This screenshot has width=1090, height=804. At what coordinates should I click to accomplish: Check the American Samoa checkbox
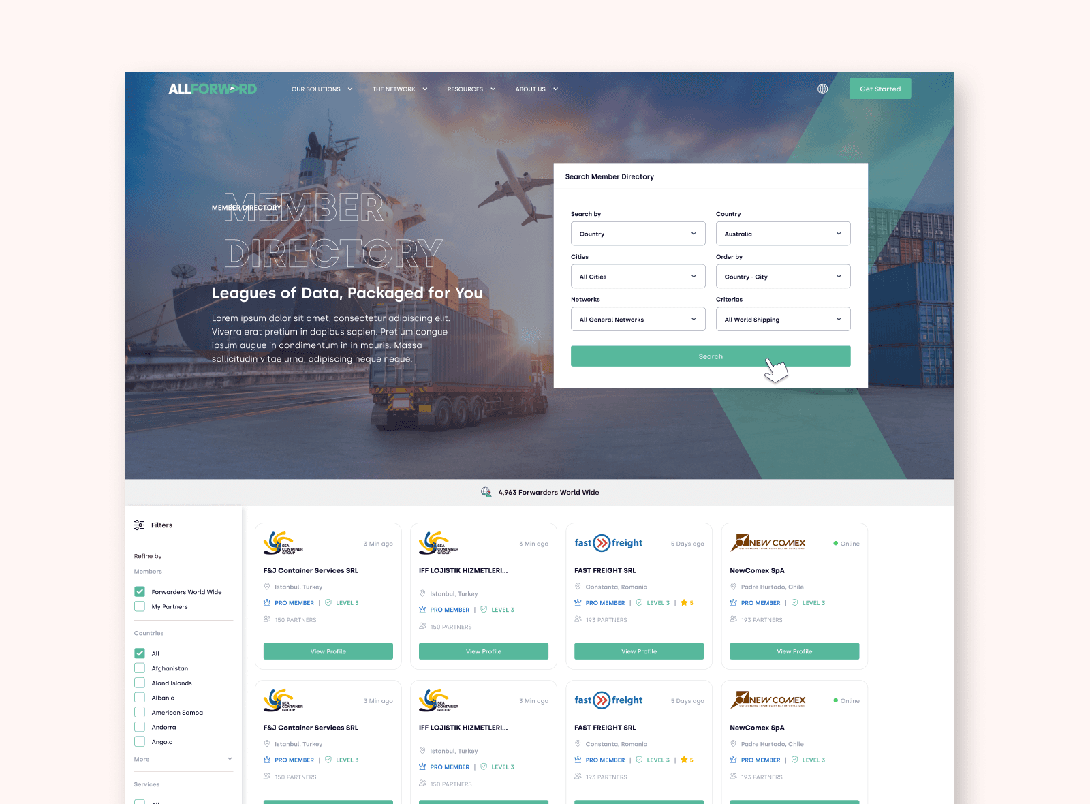[140, 712]
